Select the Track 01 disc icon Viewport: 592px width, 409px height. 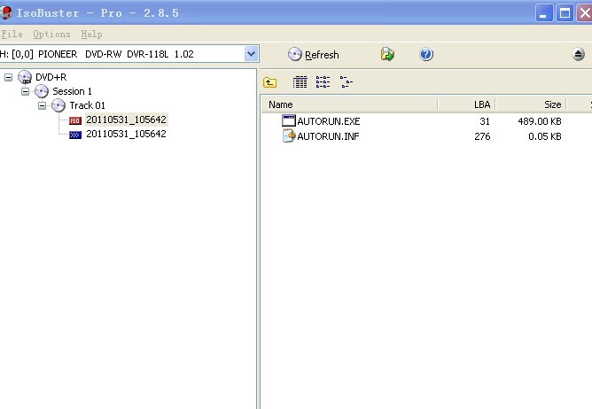[58, 105]
